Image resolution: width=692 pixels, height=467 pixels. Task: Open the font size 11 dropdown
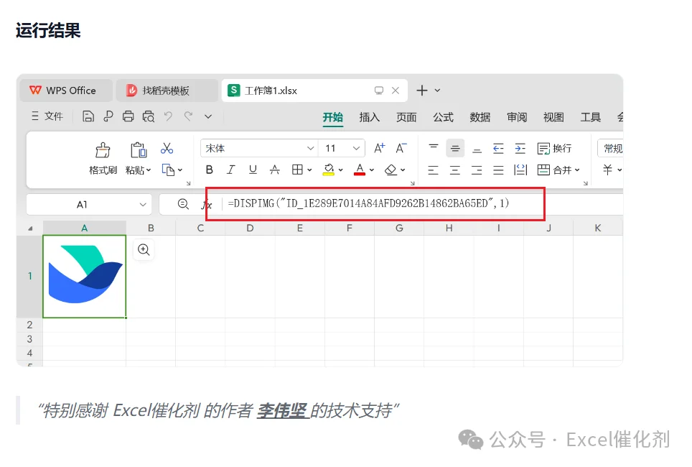[x=356, y=149]
